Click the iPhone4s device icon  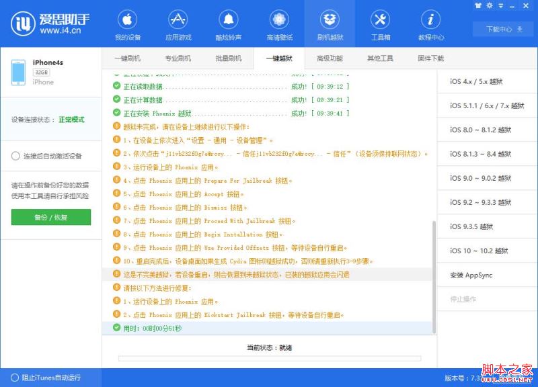tap(18, 73)
